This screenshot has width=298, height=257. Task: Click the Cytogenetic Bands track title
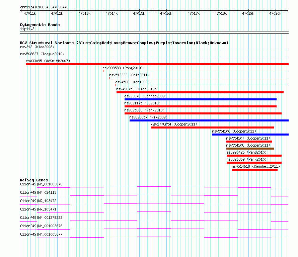coord(40,25)
